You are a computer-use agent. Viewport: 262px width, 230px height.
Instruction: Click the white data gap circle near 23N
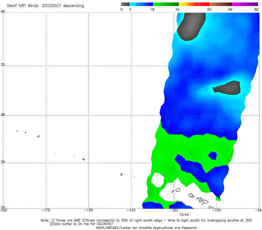(158, 180)
